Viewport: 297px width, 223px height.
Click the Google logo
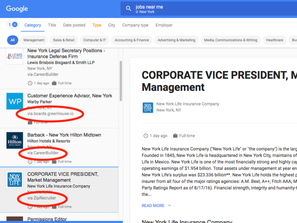tap(17, 9)
